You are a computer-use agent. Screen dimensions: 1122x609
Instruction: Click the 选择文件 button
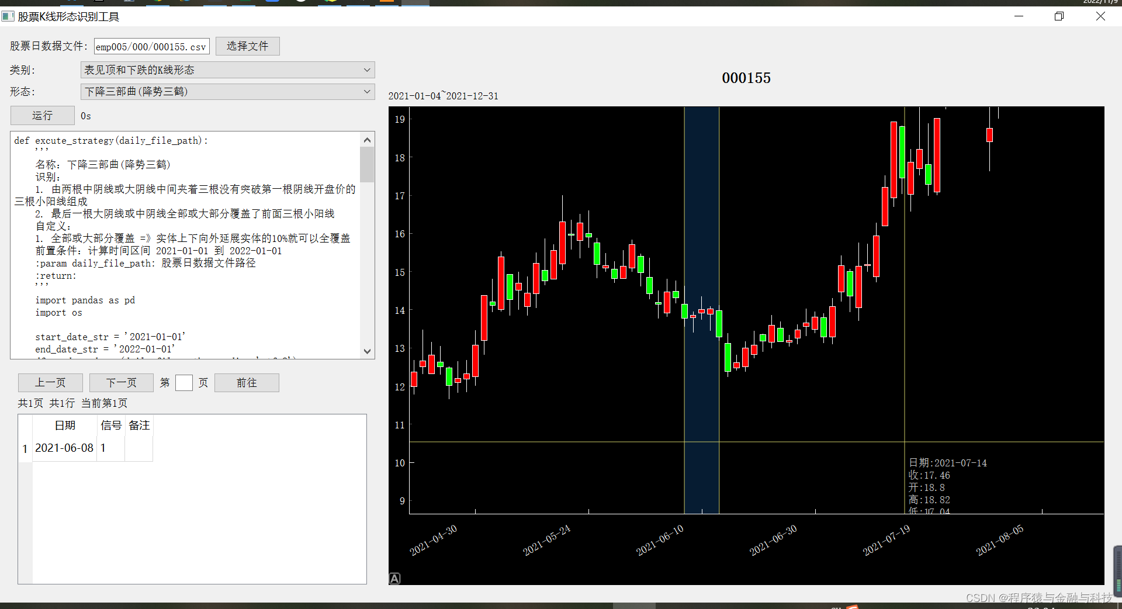click(248, 46)
